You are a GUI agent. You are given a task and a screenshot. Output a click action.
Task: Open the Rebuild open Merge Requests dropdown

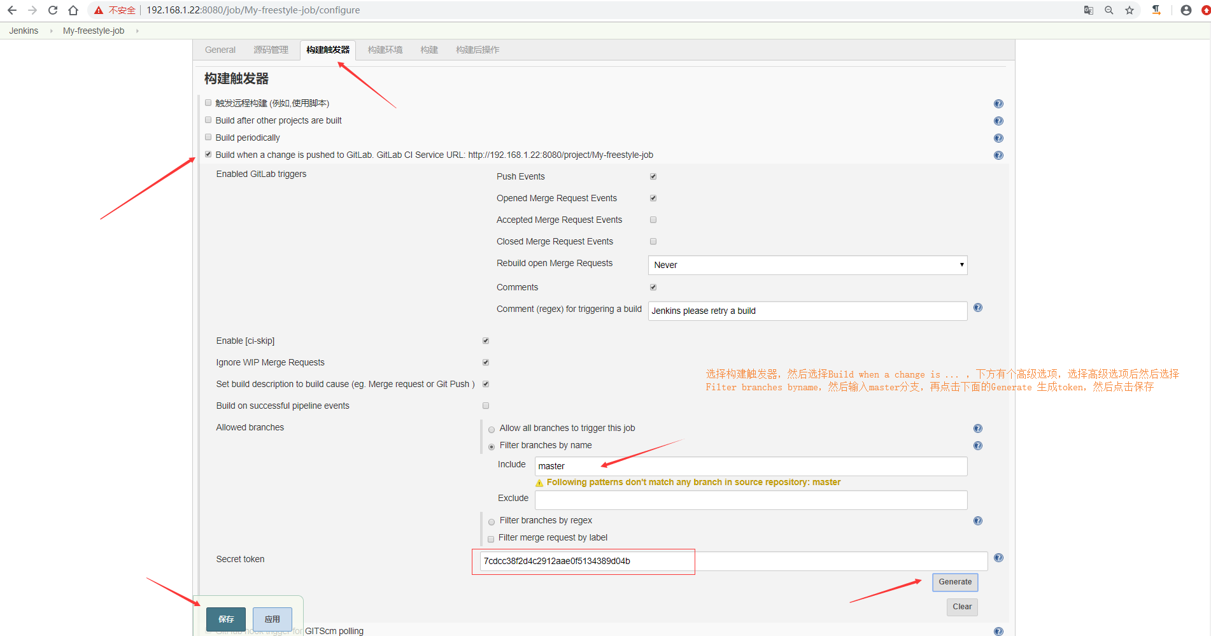(808, 265)
